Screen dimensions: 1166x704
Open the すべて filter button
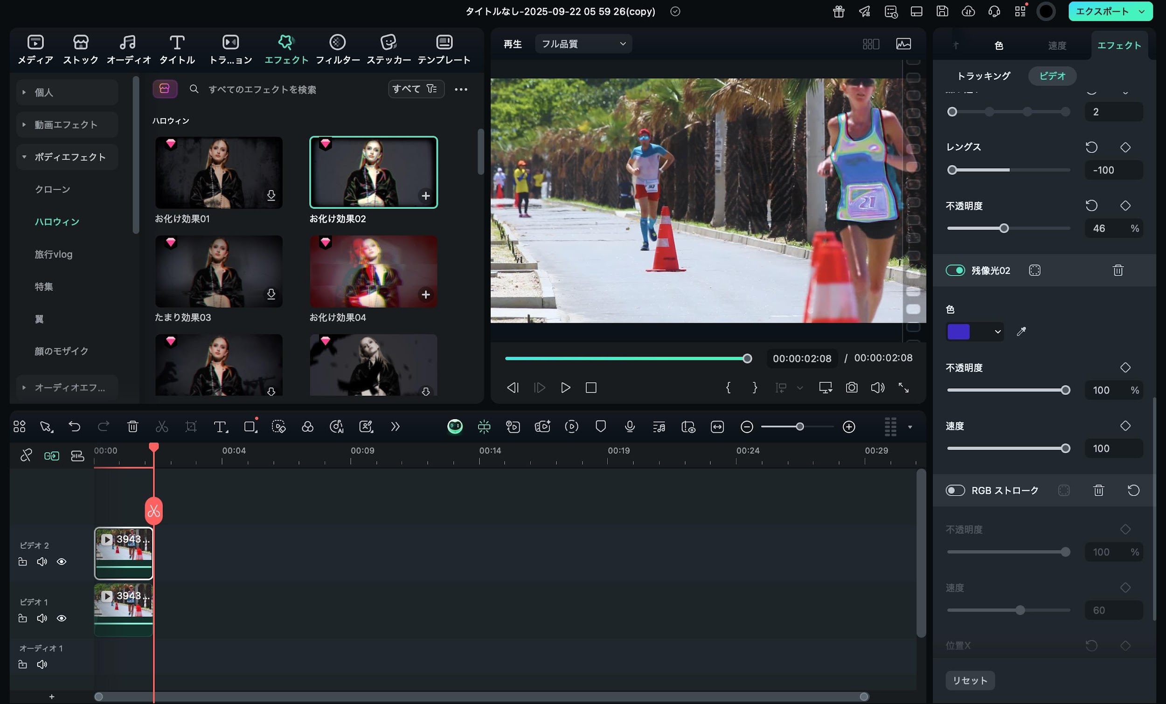[416, 89]
